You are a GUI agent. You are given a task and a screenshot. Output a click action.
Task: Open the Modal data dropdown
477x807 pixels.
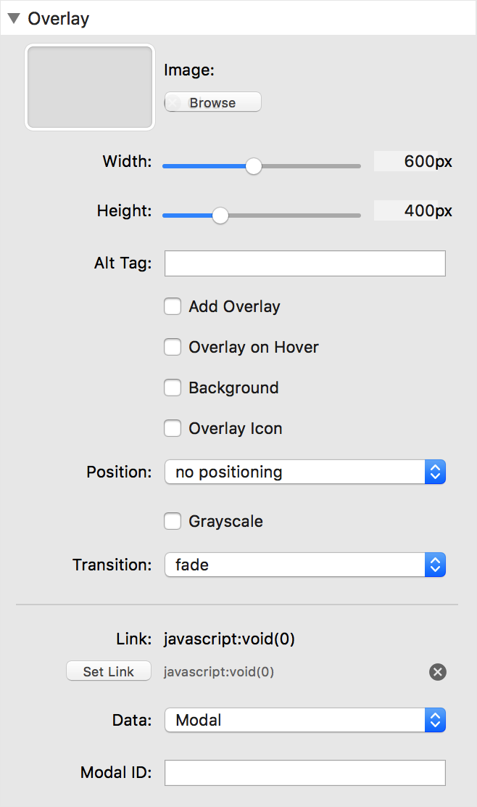coord(304,720)
